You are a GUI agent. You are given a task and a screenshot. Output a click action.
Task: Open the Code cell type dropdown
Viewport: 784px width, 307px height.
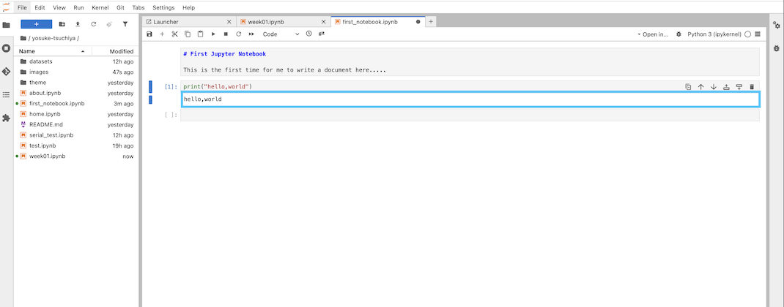click(281, 34)
